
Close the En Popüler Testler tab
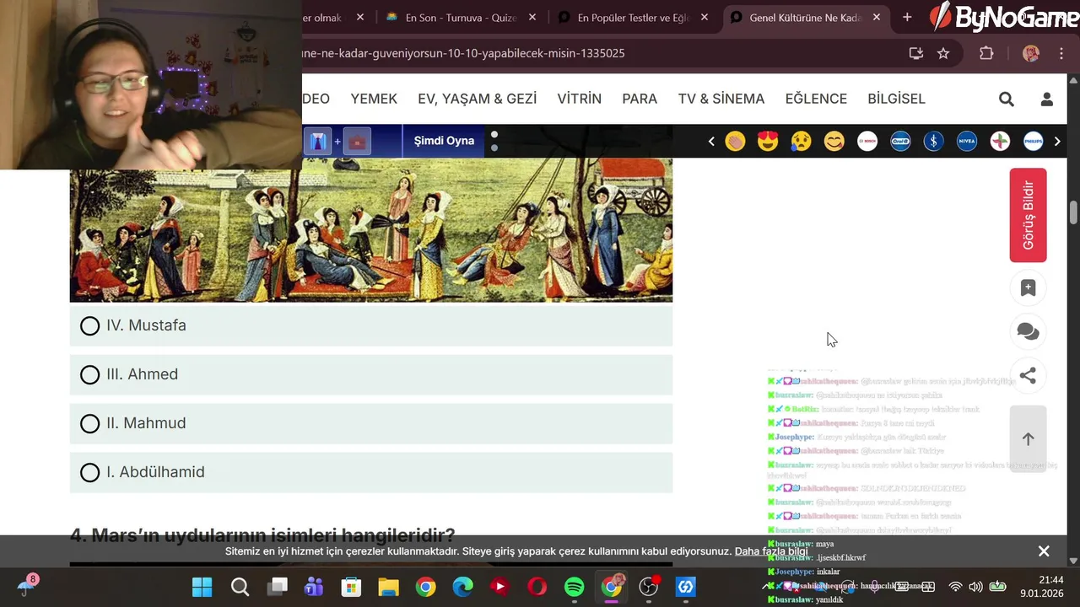[x=705, y=18]
